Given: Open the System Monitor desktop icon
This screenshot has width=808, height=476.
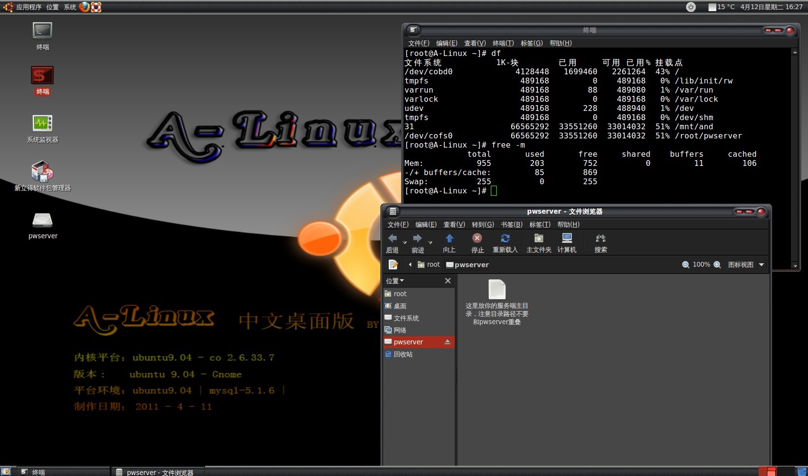Looking at the screenshot, I should pyautogui.click(x=42, y=123).
